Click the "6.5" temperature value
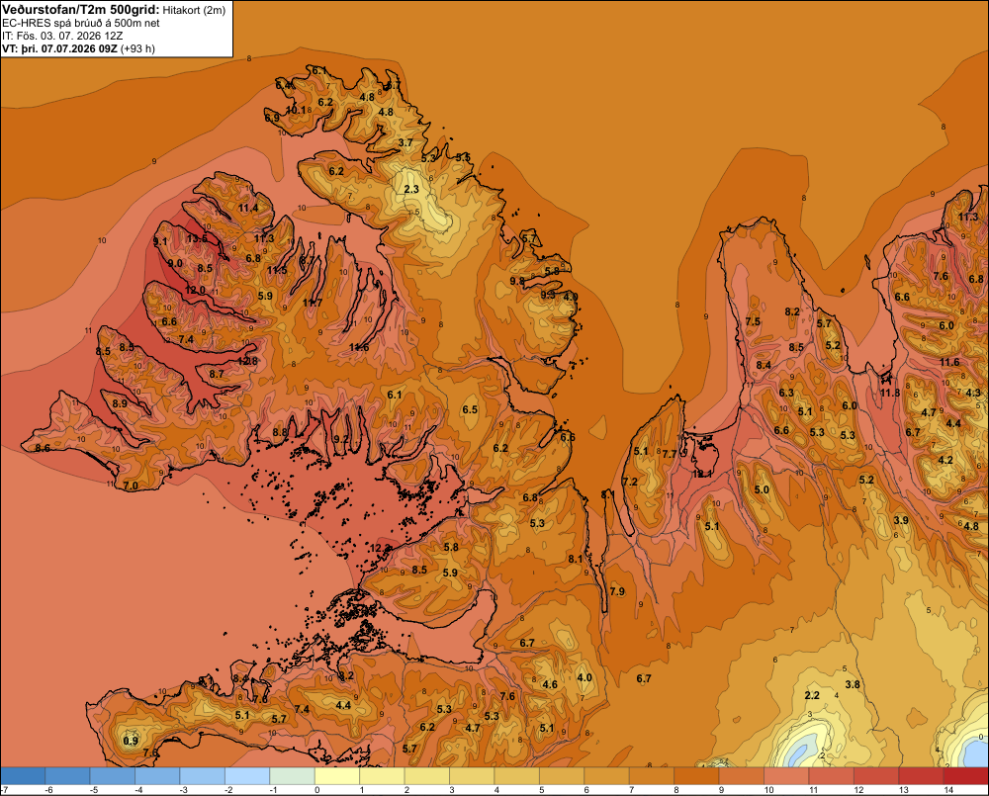The height and width of the screenshot is (796, 989). coord(470,409)
